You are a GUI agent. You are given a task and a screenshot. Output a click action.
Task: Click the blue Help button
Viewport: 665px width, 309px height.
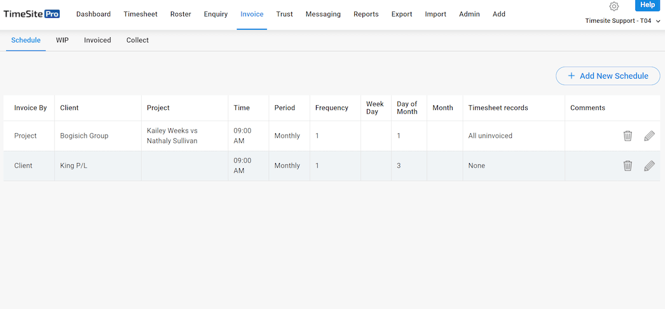pos(647,5)
